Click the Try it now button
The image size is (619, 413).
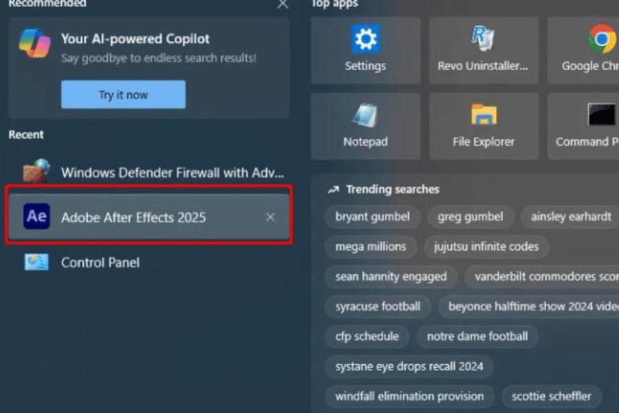[x=123, y=95]
